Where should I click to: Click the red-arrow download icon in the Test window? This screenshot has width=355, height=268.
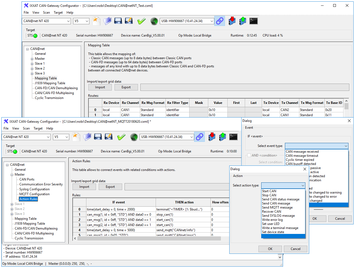pyautogui.click(x=232, y=21)
